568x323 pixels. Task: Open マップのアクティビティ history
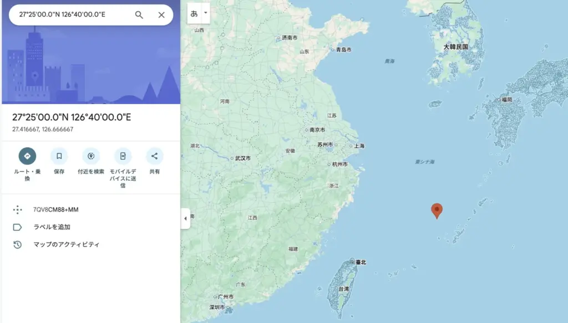[67, 244]
